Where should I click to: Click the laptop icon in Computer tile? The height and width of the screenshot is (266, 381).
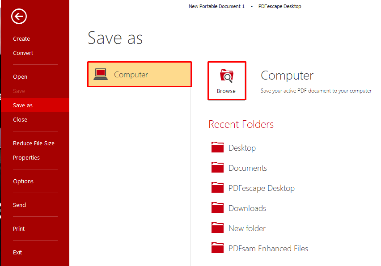point(101,74)
